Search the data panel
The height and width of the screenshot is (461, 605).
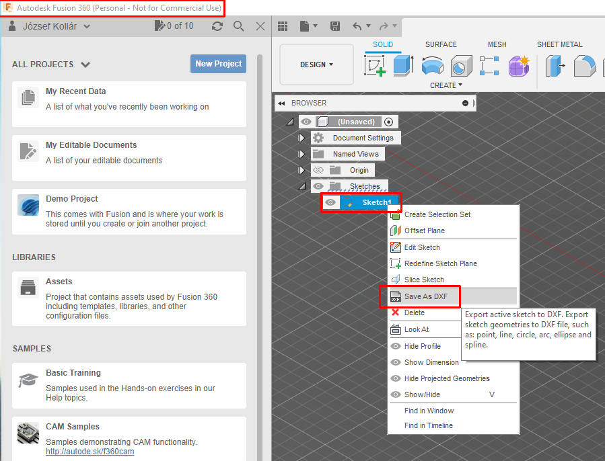click(238, 26)
